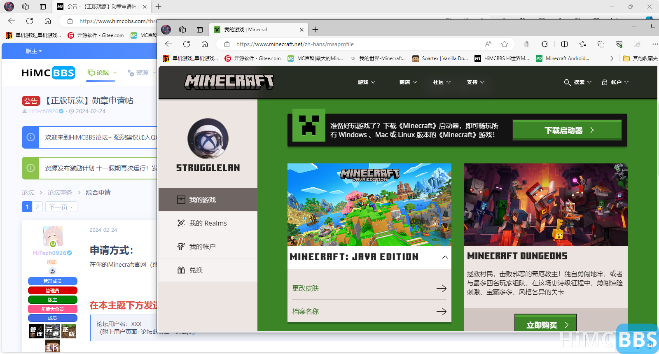This screenshot has width=659, height=354.
Task: Collapse the Minecraft: Java Edition panel
Action: pos(445,257)
